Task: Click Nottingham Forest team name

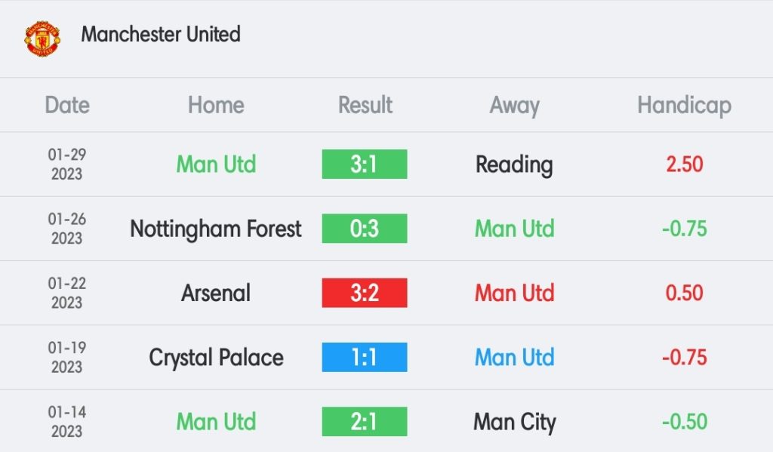Action: click(216, 229)
